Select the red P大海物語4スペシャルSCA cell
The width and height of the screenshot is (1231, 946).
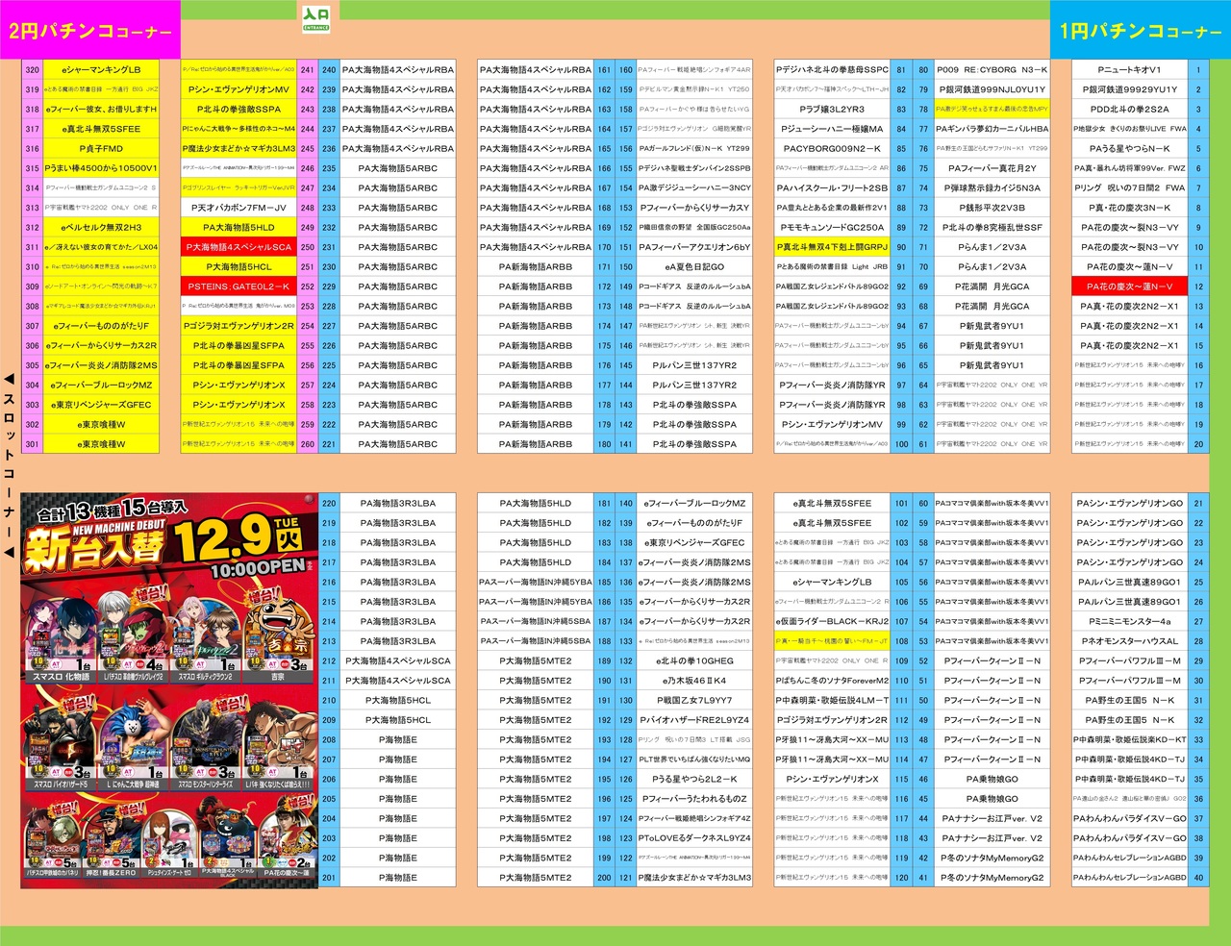coord(239,247)
